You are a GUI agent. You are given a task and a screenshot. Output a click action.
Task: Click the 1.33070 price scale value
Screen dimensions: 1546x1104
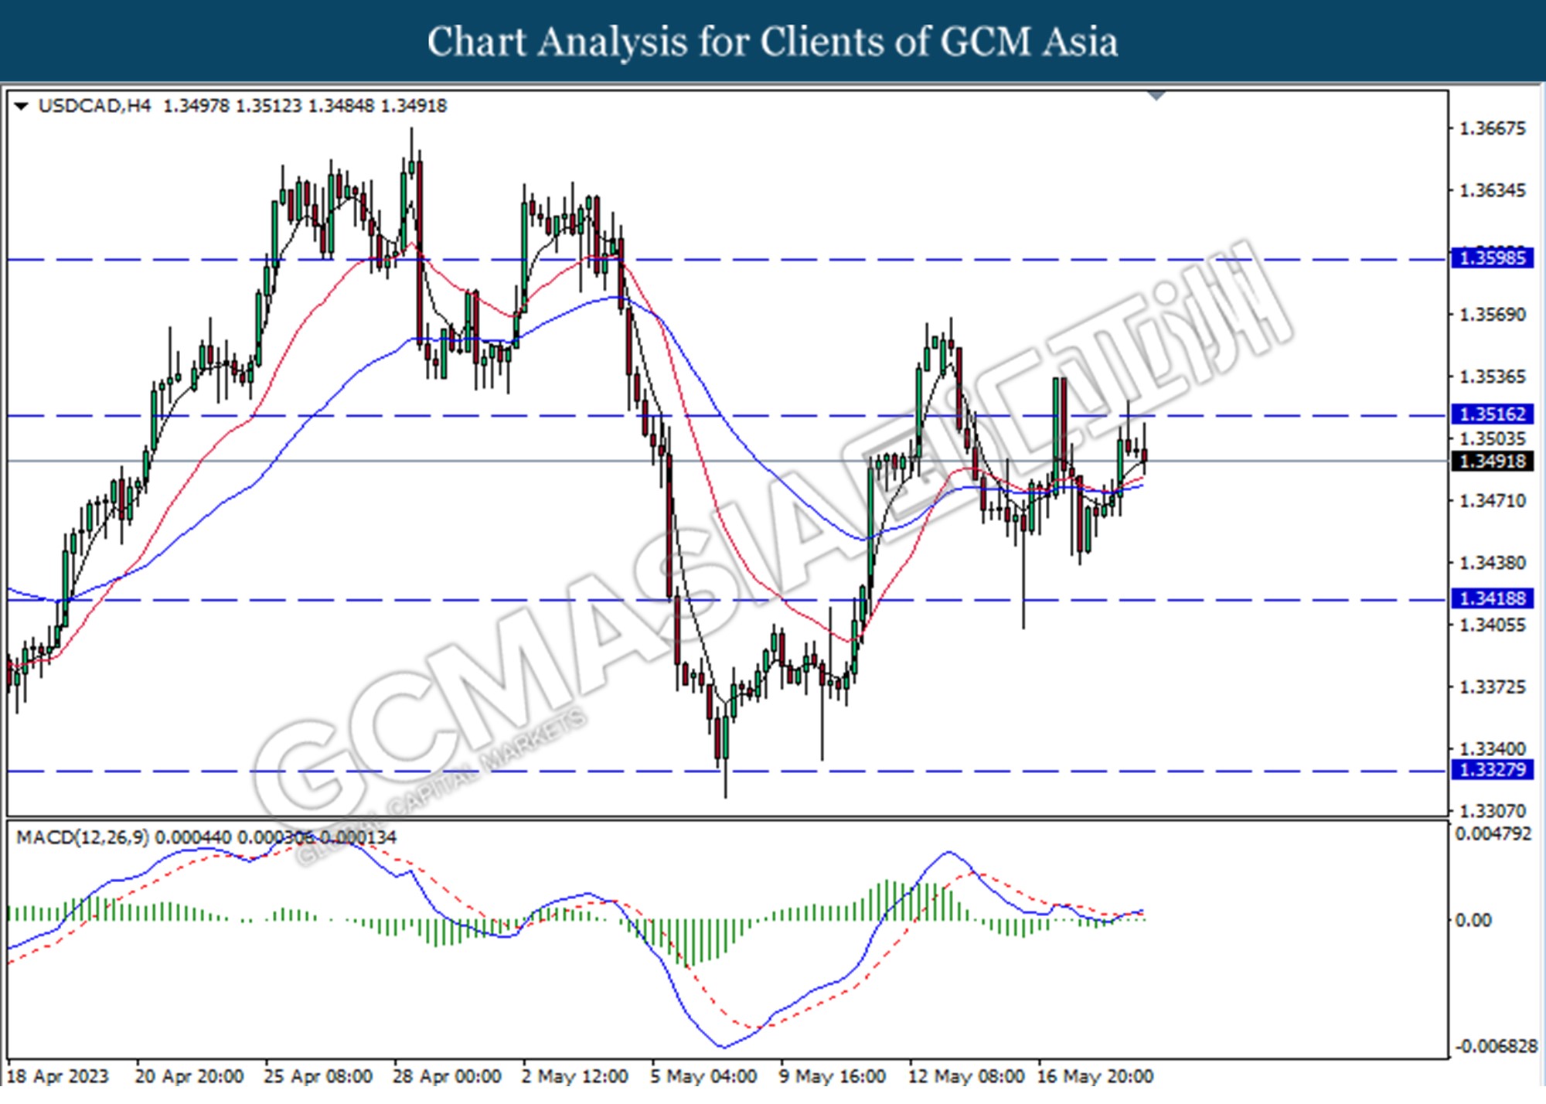point(1492,812)
